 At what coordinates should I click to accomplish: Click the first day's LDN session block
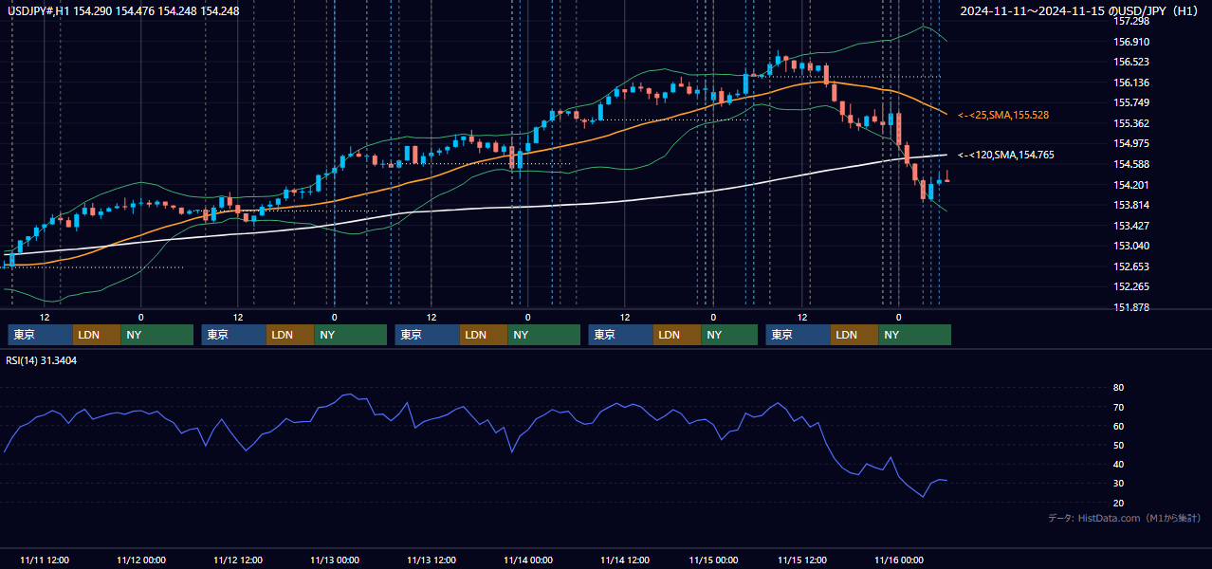pyautogui.click(x=97, y=335)
